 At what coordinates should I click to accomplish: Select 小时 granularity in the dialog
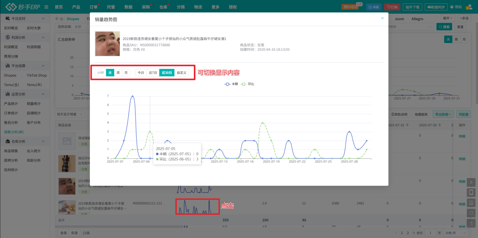pos(100,73)
